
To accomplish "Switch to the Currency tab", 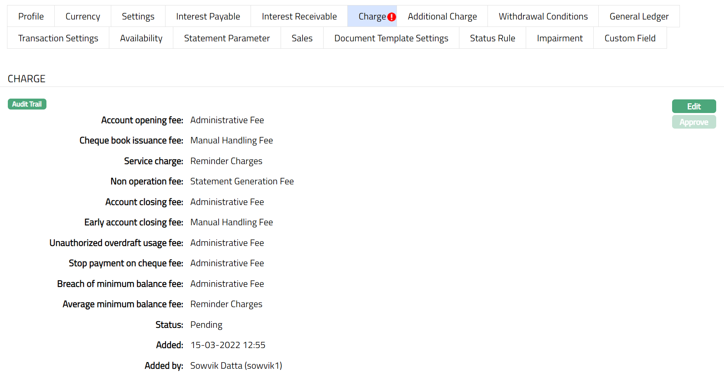I will click(83, 16).
